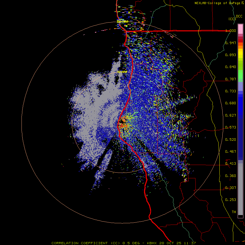Click the KBHX radar site center
Screen dimensions: 245x245
(x=122, y=122)
